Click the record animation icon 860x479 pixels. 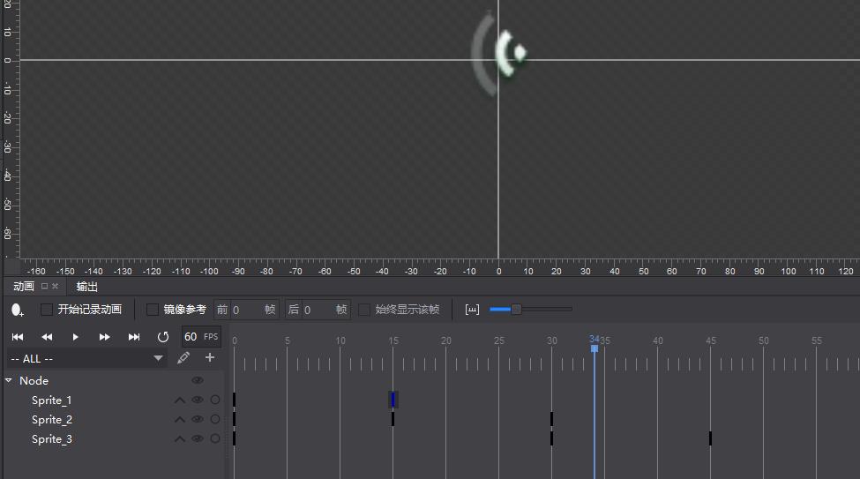17,310
